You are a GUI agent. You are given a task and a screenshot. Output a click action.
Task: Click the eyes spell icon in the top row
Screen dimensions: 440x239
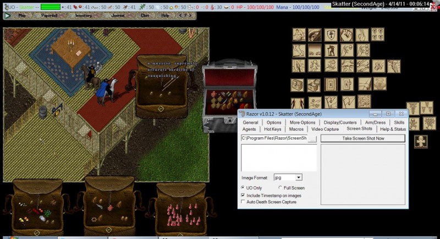point(315,36)
